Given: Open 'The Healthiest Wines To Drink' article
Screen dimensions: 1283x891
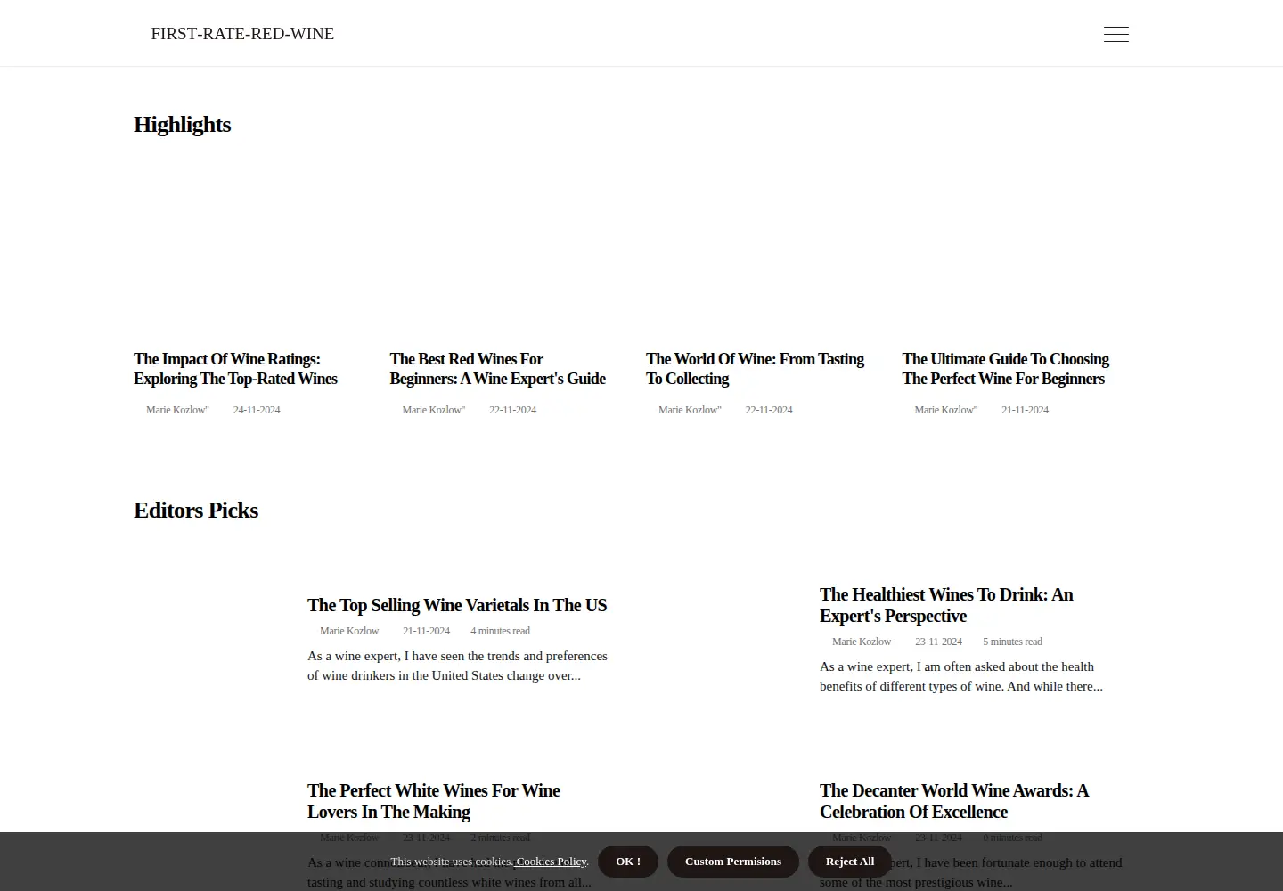Looking at the screenshot, I should point(946,605).
